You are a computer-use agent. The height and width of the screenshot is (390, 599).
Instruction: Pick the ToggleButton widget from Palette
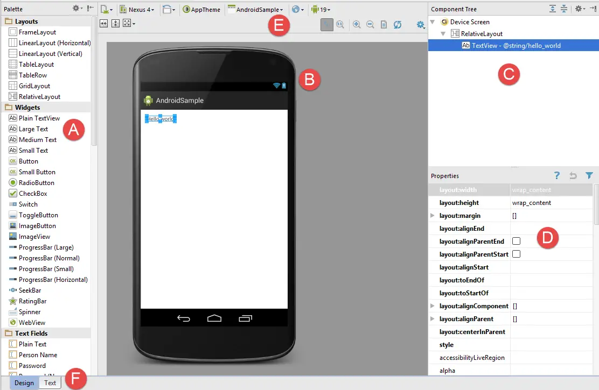tap(38, 215)
